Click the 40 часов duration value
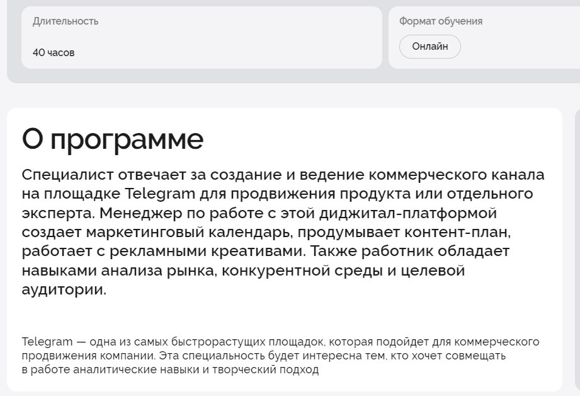 click(54, 53)
